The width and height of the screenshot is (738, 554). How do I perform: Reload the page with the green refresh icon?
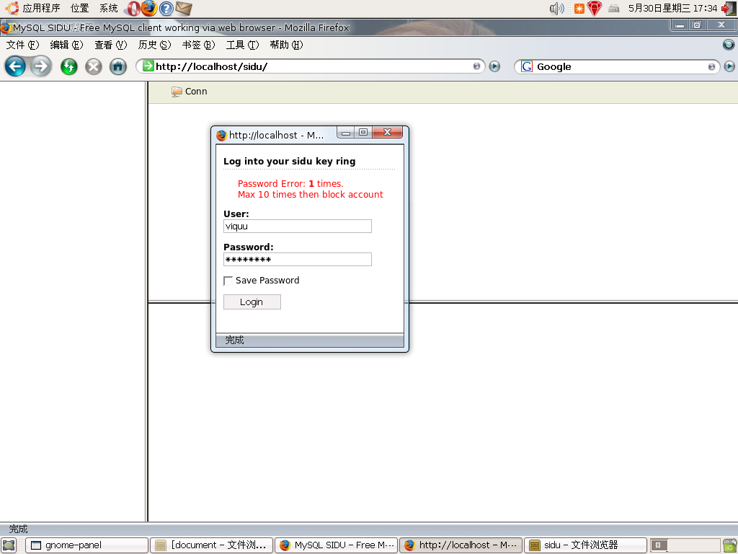(68, 67)
